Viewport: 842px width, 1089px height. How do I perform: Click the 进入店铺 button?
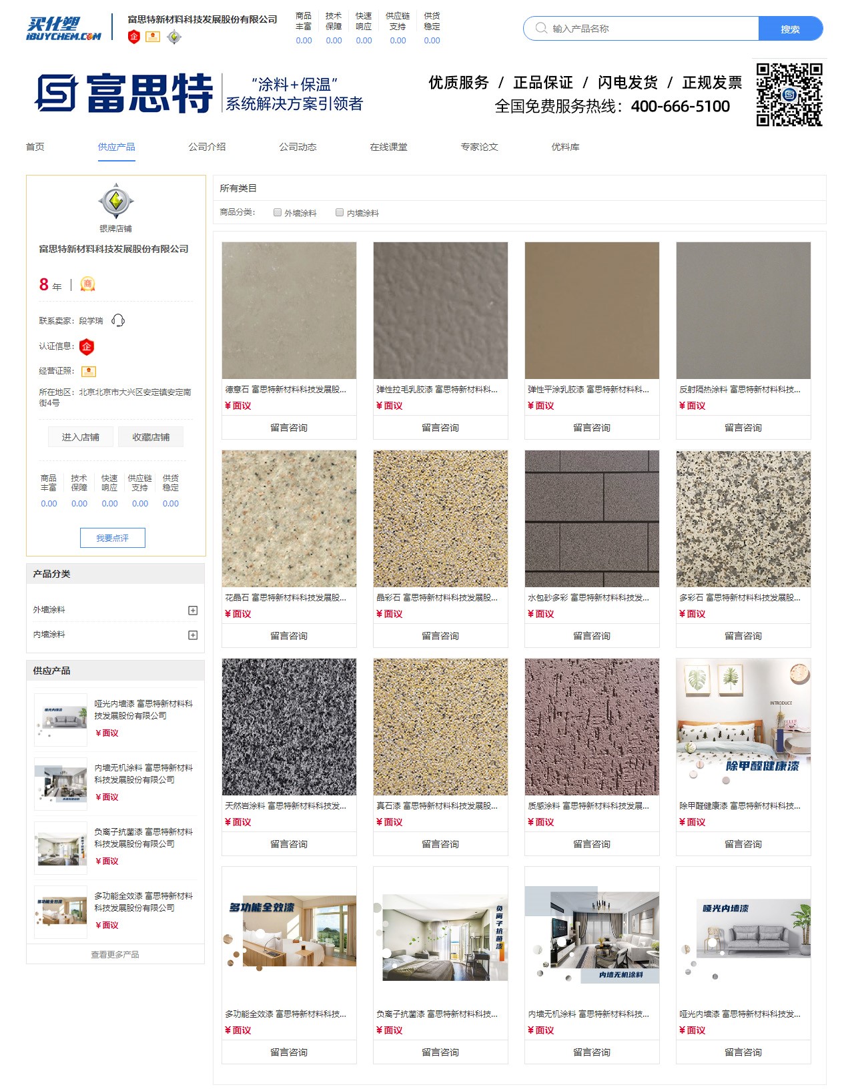[x=80, y=437]
